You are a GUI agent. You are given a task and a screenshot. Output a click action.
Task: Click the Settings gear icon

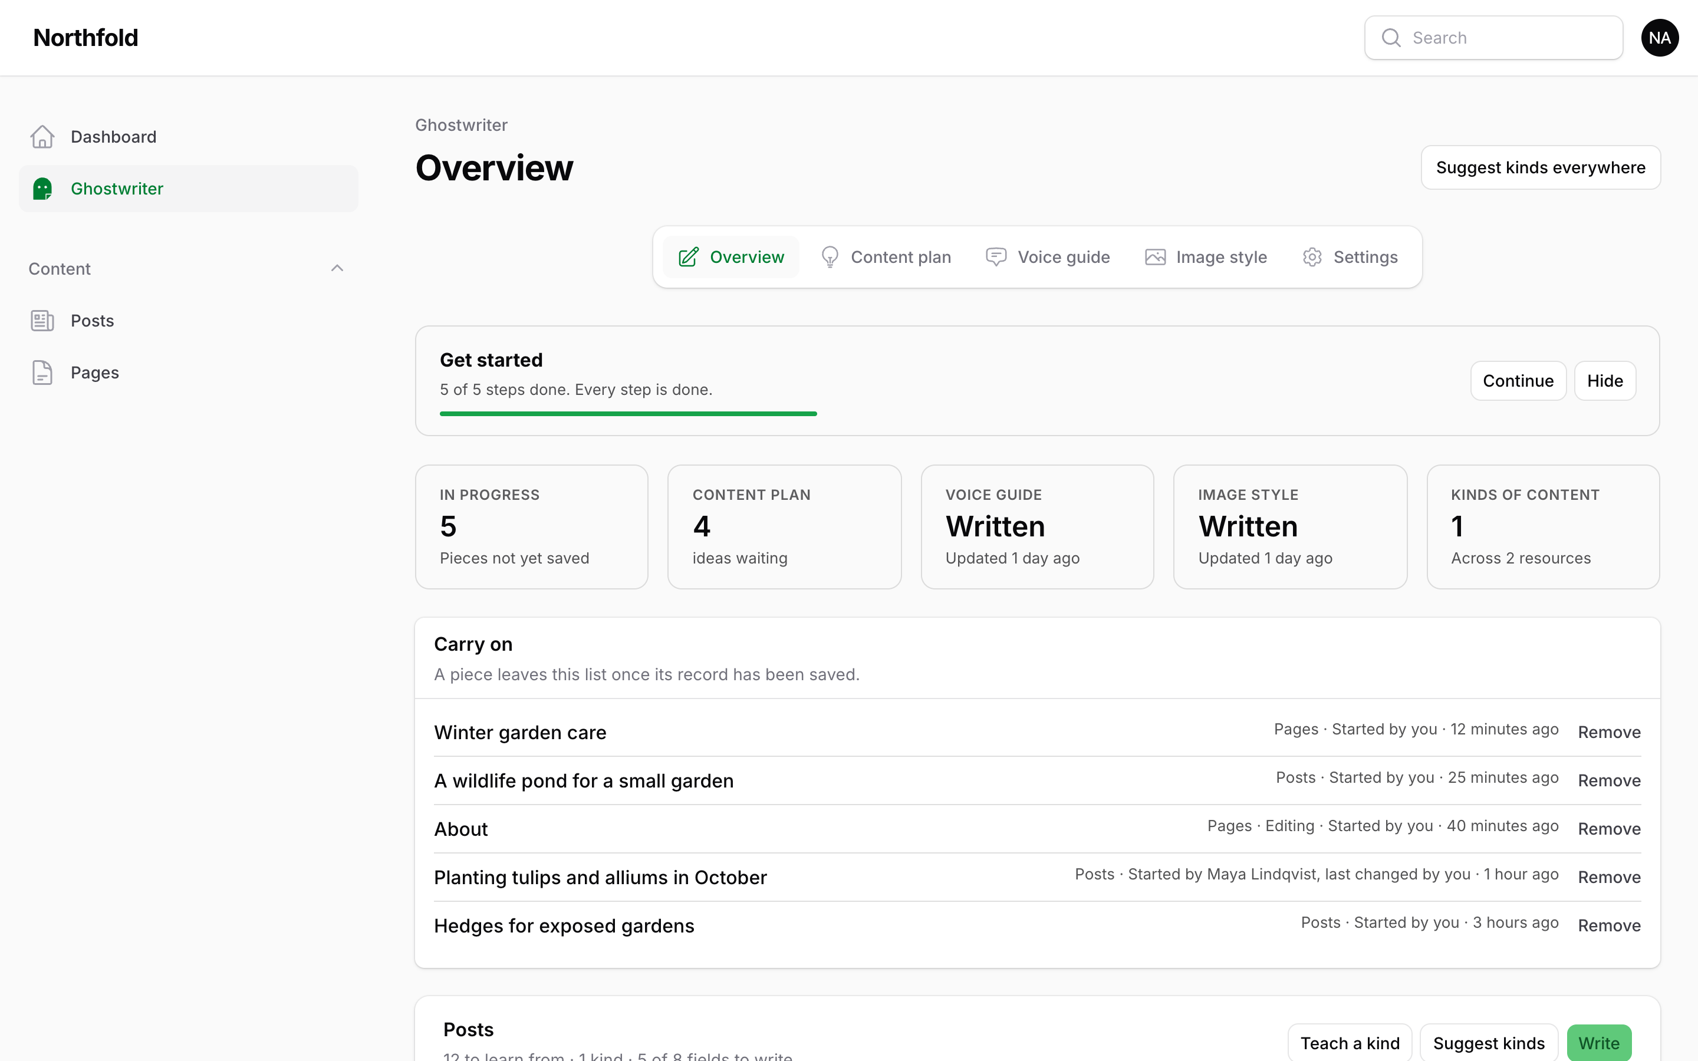(x=1312, y=258)
